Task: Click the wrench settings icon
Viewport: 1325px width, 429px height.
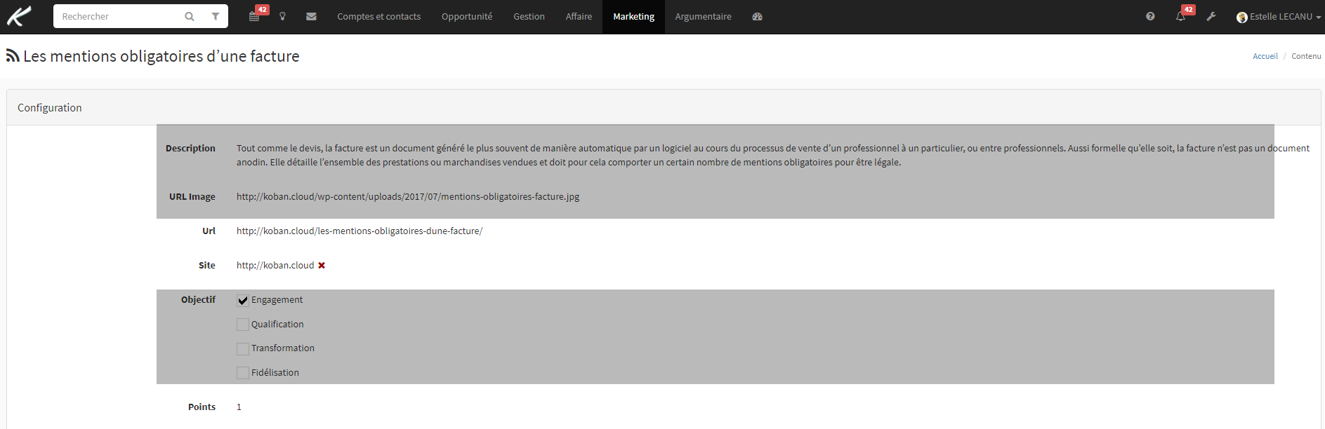Action: tap(1211, 16)
